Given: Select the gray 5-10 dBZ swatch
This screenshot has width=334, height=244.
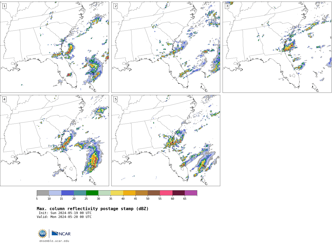Looking at the screenshot, I should click(x=43, y=193).
